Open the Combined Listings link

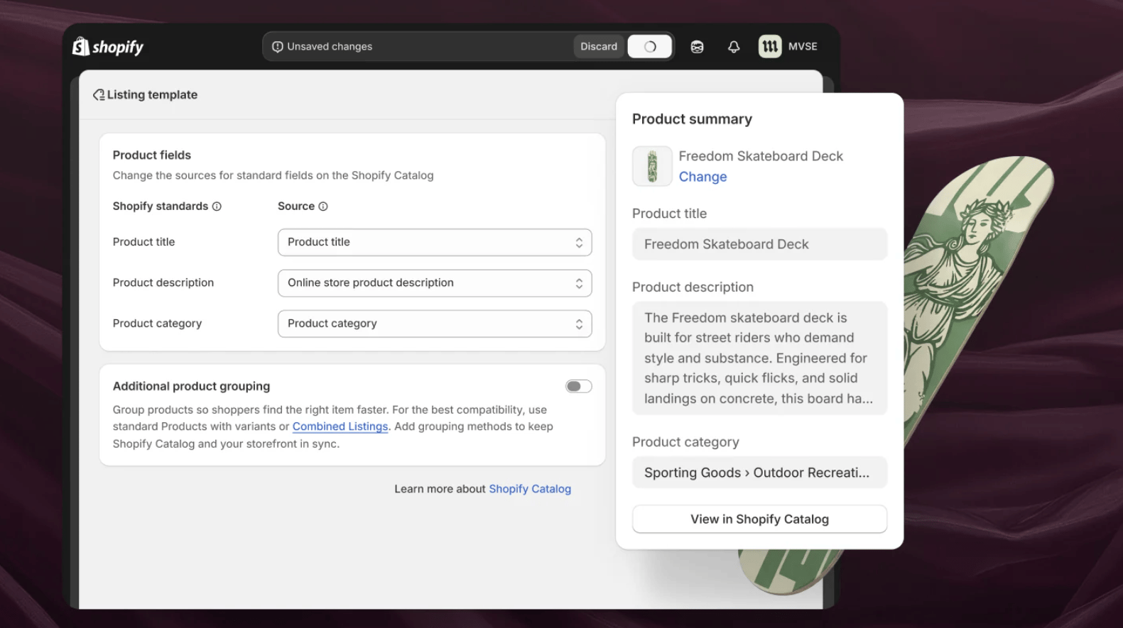click(x=340, y=426)
